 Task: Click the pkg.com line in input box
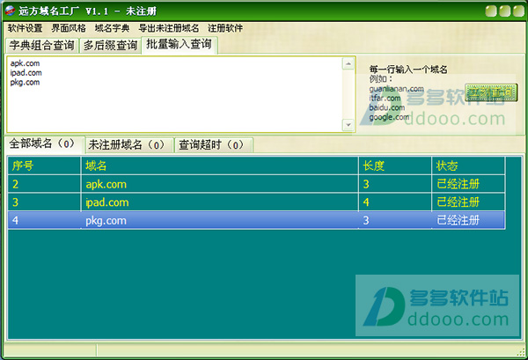click(x=25, y=82)
